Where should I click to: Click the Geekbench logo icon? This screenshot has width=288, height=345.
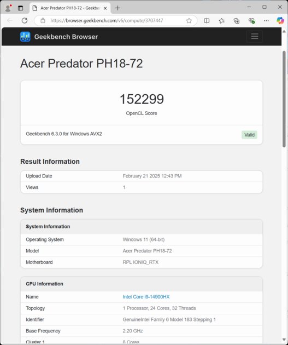tap(25, 37)
